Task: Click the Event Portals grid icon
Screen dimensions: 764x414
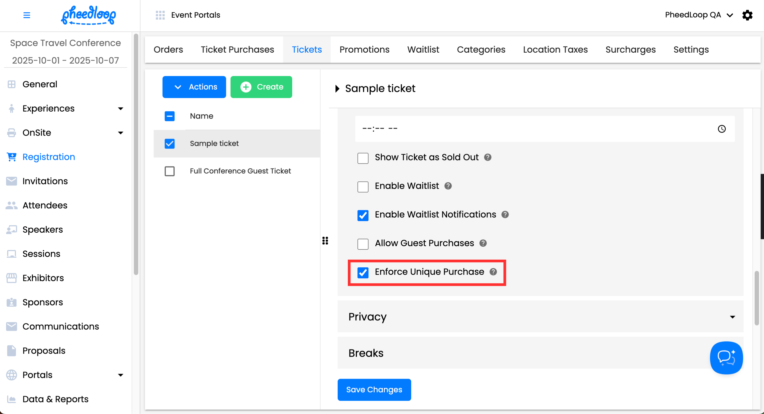Action: tap(160, 15)
